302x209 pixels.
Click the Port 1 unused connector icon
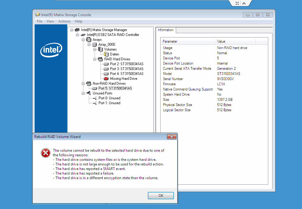[x=95, y=103]
